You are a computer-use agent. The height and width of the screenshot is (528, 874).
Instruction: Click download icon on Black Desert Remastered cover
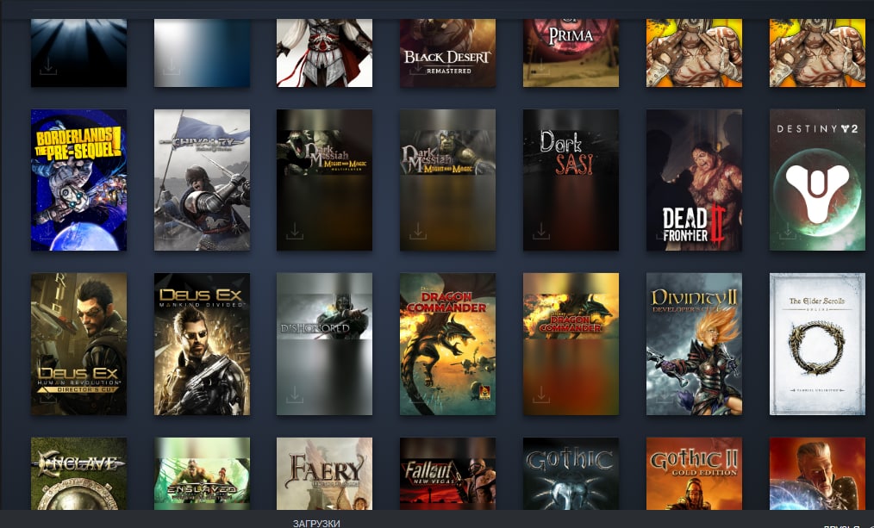417,67
